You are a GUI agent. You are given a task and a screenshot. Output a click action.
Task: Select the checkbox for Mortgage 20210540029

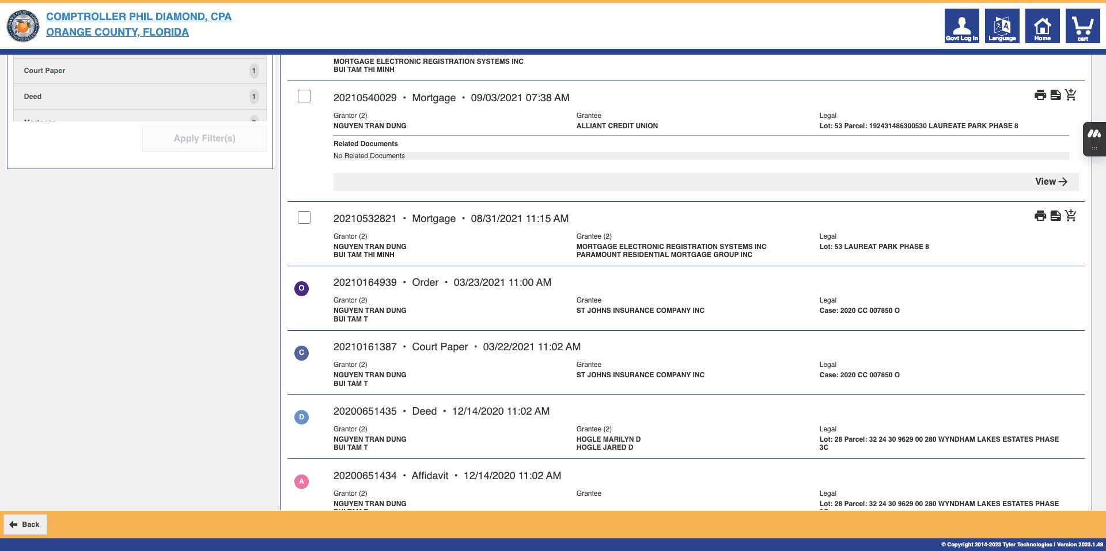tap(304, 96)
